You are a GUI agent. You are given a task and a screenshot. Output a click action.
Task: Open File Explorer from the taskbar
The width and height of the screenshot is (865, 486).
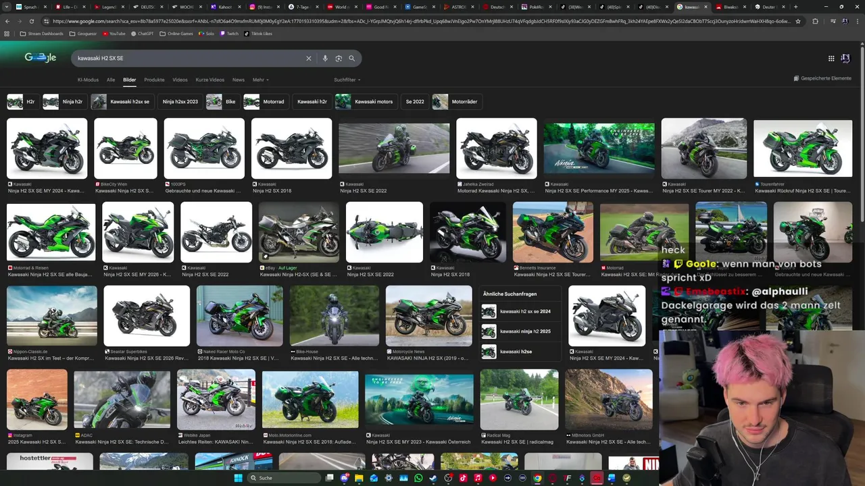coord(360,478)
